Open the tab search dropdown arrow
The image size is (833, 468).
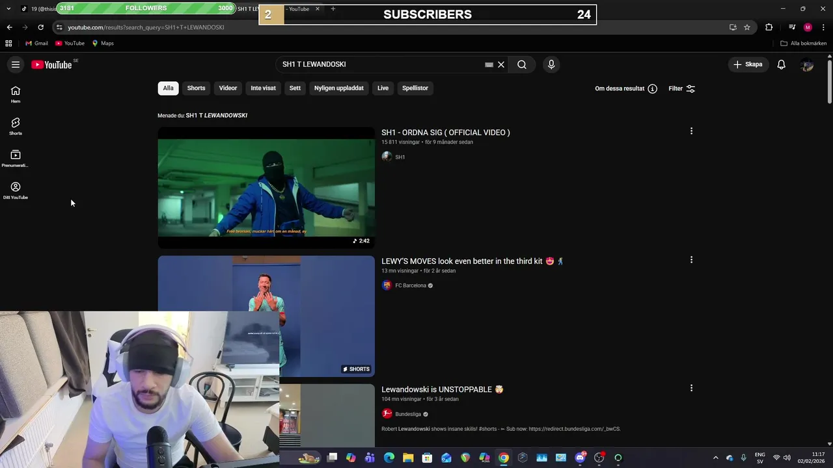[8, 9]
